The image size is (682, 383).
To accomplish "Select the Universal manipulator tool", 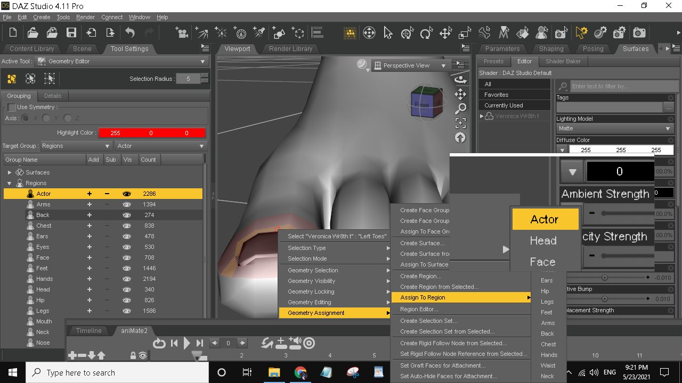I will coord(407,33).
